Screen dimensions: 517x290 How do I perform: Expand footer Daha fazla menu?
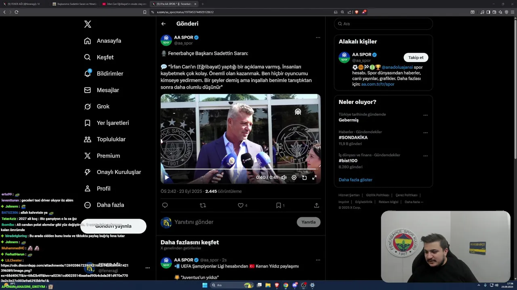[414, 202]
